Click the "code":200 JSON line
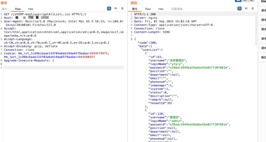The width and height of the screenshot is (266, 142). (147, 43)
